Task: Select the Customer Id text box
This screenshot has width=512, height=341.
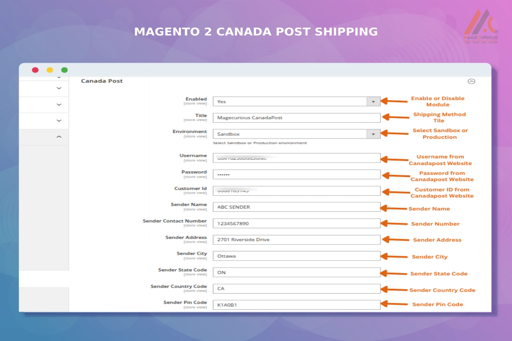Action: (x=296, y=191)
